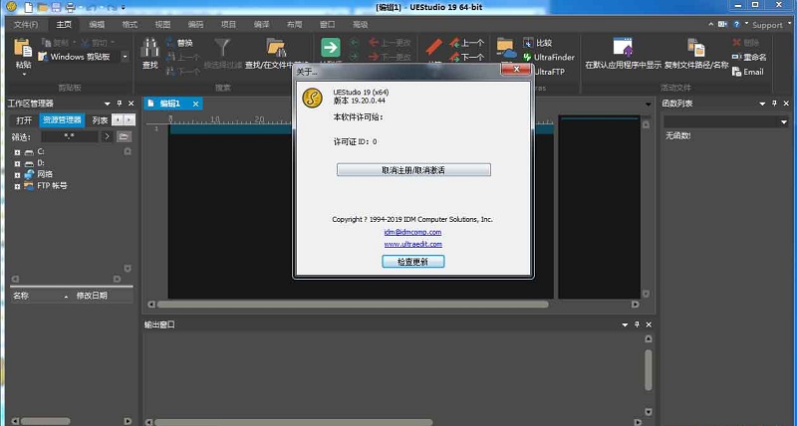Switch to the 编辑 ribbon tab

97,24
